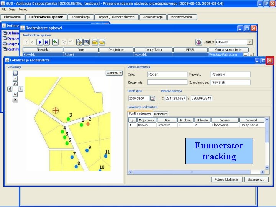This screenshot has height=207, width=276.
Task: Click scroll right arrow of address table
Action: (x=262, y=172)
